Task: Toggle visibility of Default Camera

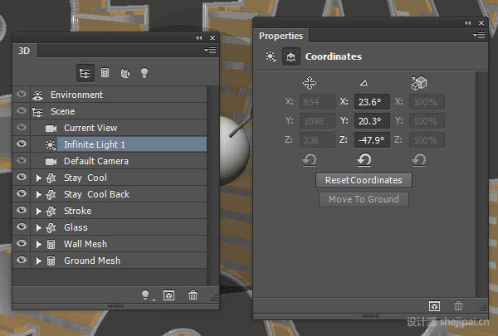Action: tap(22, 160)
